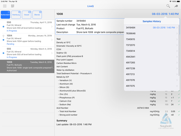Tap the In Progress status of 555
Image resolution: width=181 pixels, height=136 pixels.
(12, 57)
